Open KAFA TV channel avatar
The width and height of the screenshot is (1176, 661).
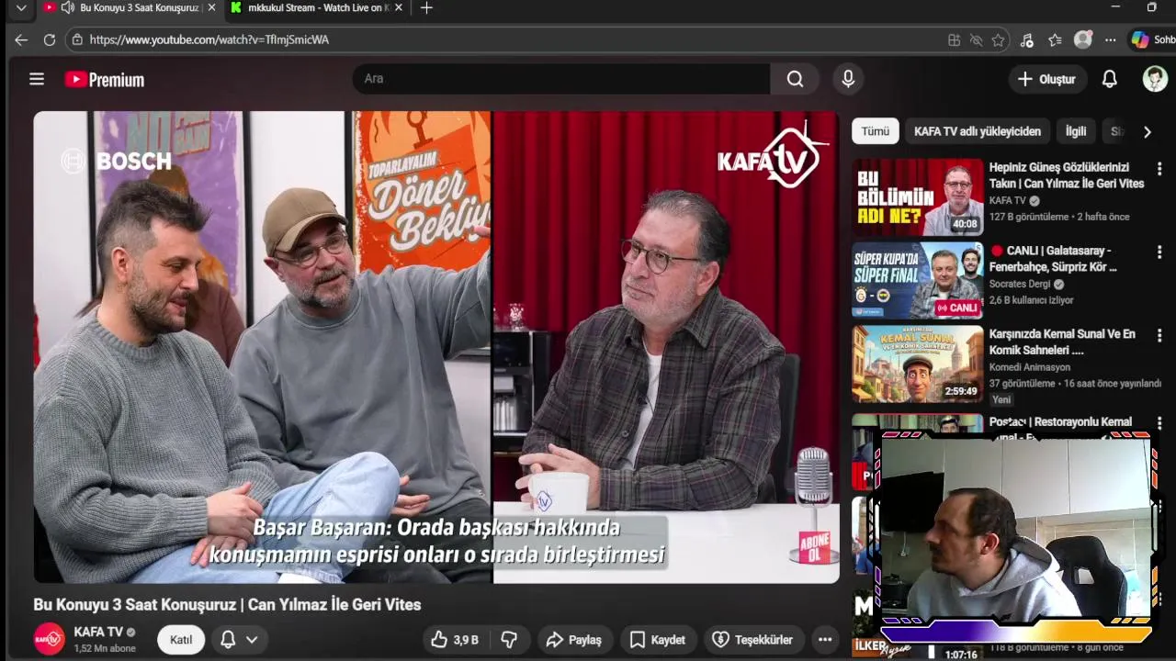49,639
